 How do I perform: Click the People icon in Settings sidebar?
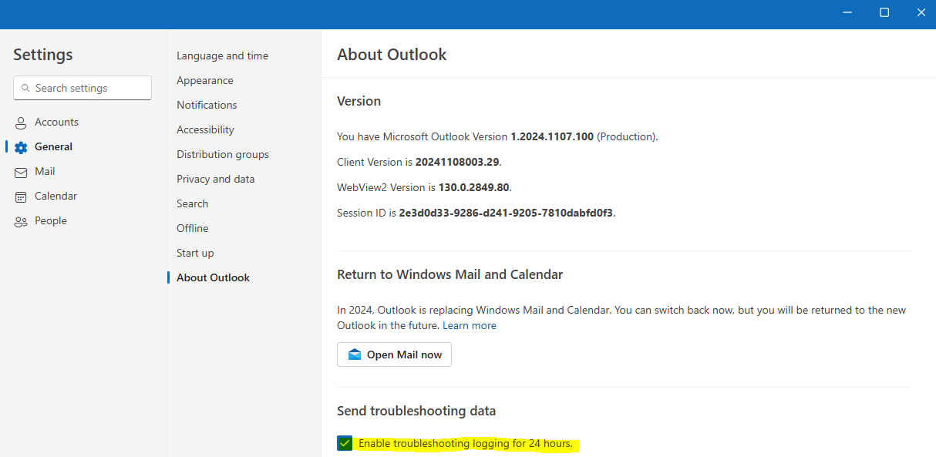tap(21, 221)
